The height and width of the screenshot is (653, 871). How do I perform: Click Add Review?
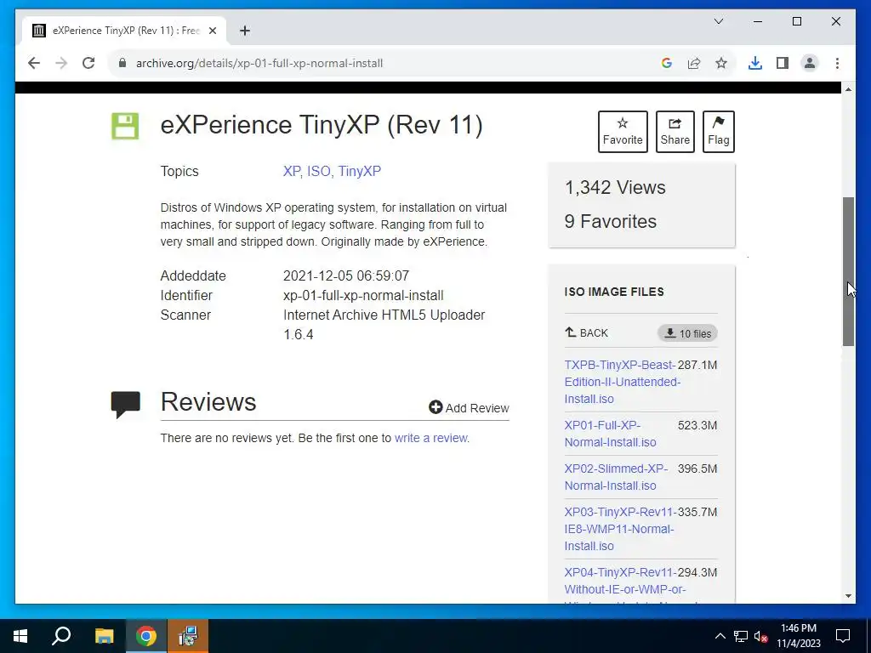point(469,408)
